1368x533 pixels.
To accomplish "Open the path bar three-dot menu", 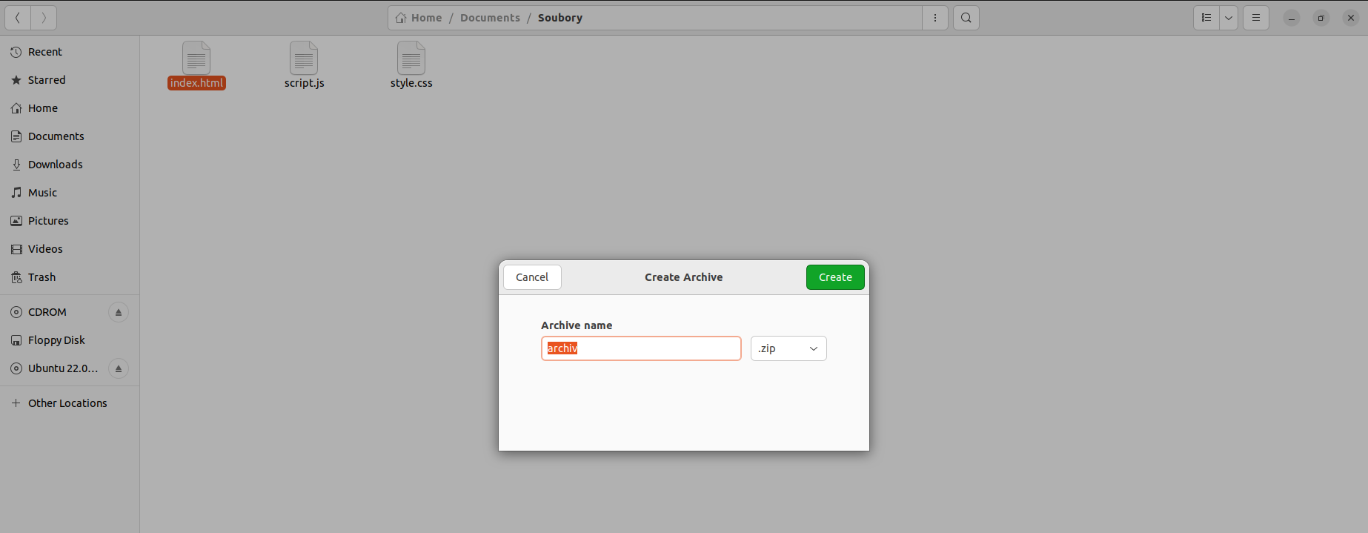I will click(935, 18).
